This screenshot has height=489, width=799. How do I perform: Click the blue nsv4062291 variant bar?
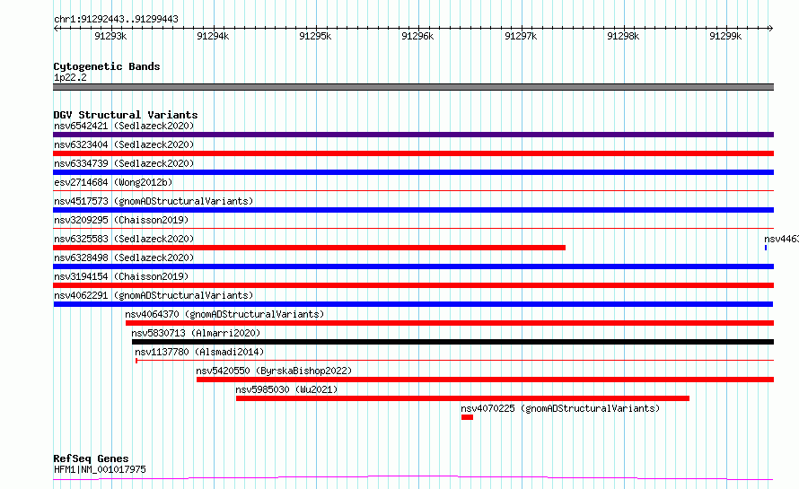(x=413, y=304)
